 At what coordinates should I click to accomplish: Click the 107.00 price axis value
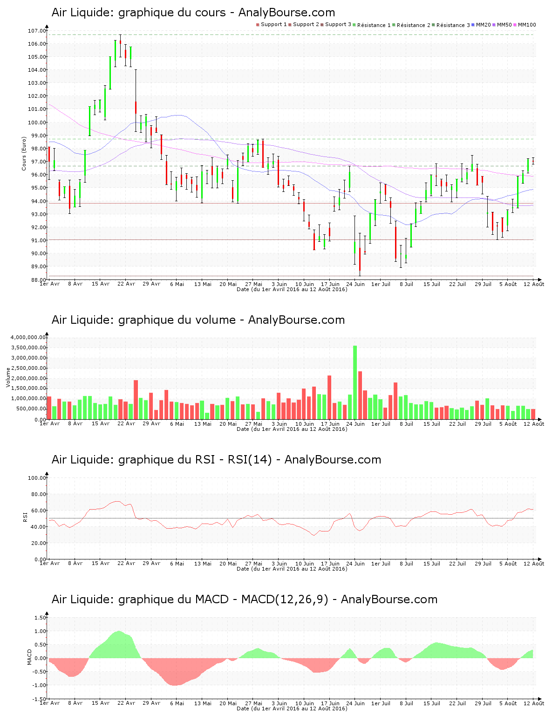point(37,31)
